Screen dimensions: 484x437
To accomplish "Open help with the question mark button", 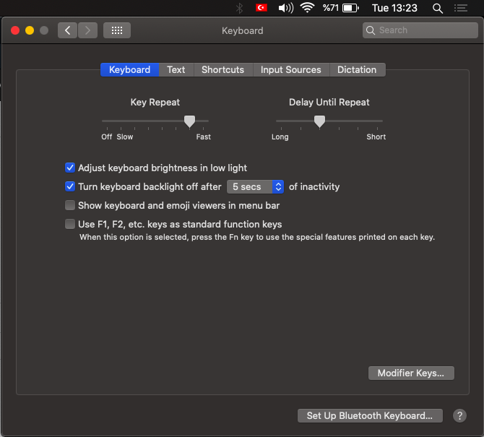I will point(459,416).
